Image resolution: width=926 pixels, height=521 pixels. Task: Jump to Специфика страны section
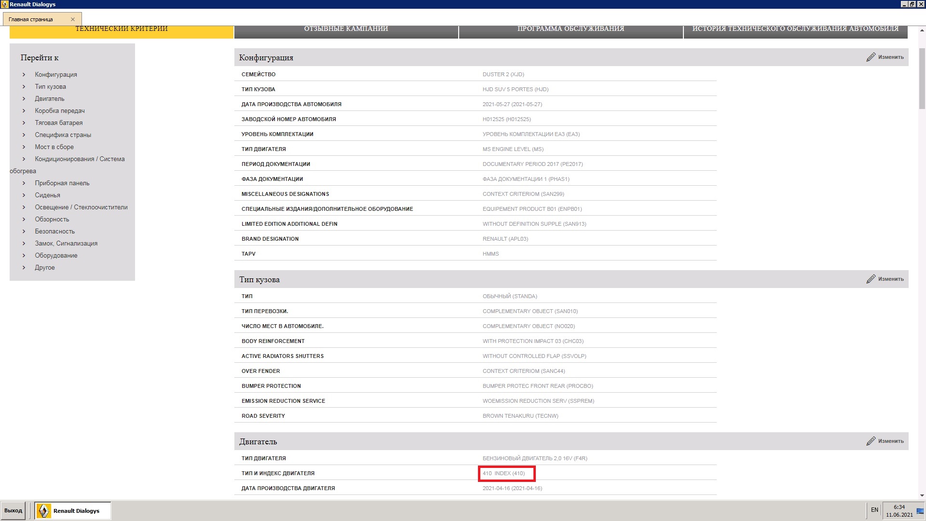pyautogui.click(x=63, y=135)
